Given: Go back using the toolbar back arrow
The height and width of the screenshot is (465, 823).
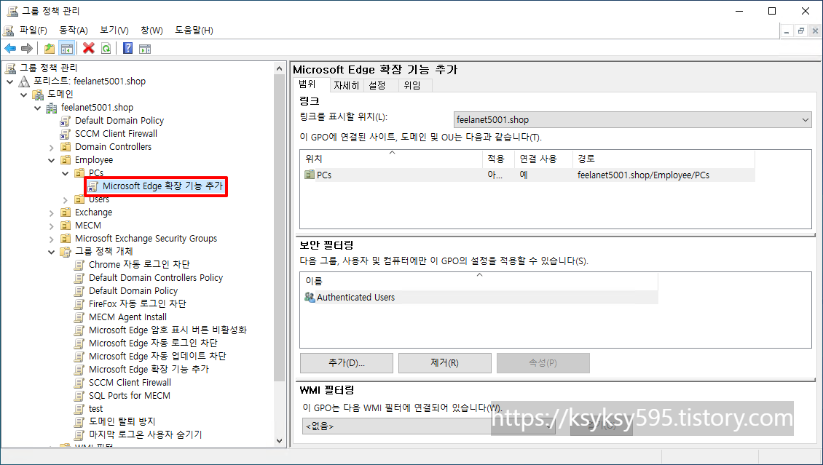Looking at the screenshot, I should point(10,49).
